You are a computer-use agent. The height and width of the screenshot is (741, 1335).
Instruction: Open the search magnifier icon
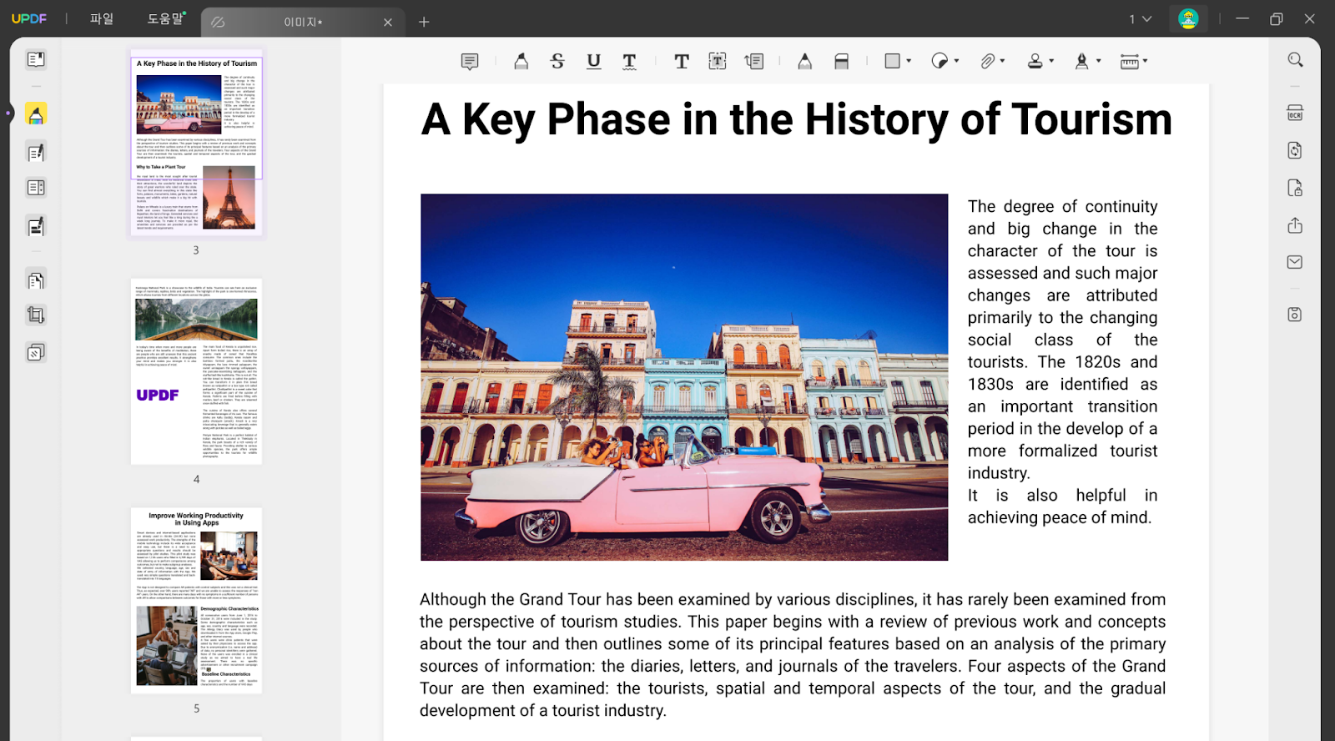[1295, 60]
